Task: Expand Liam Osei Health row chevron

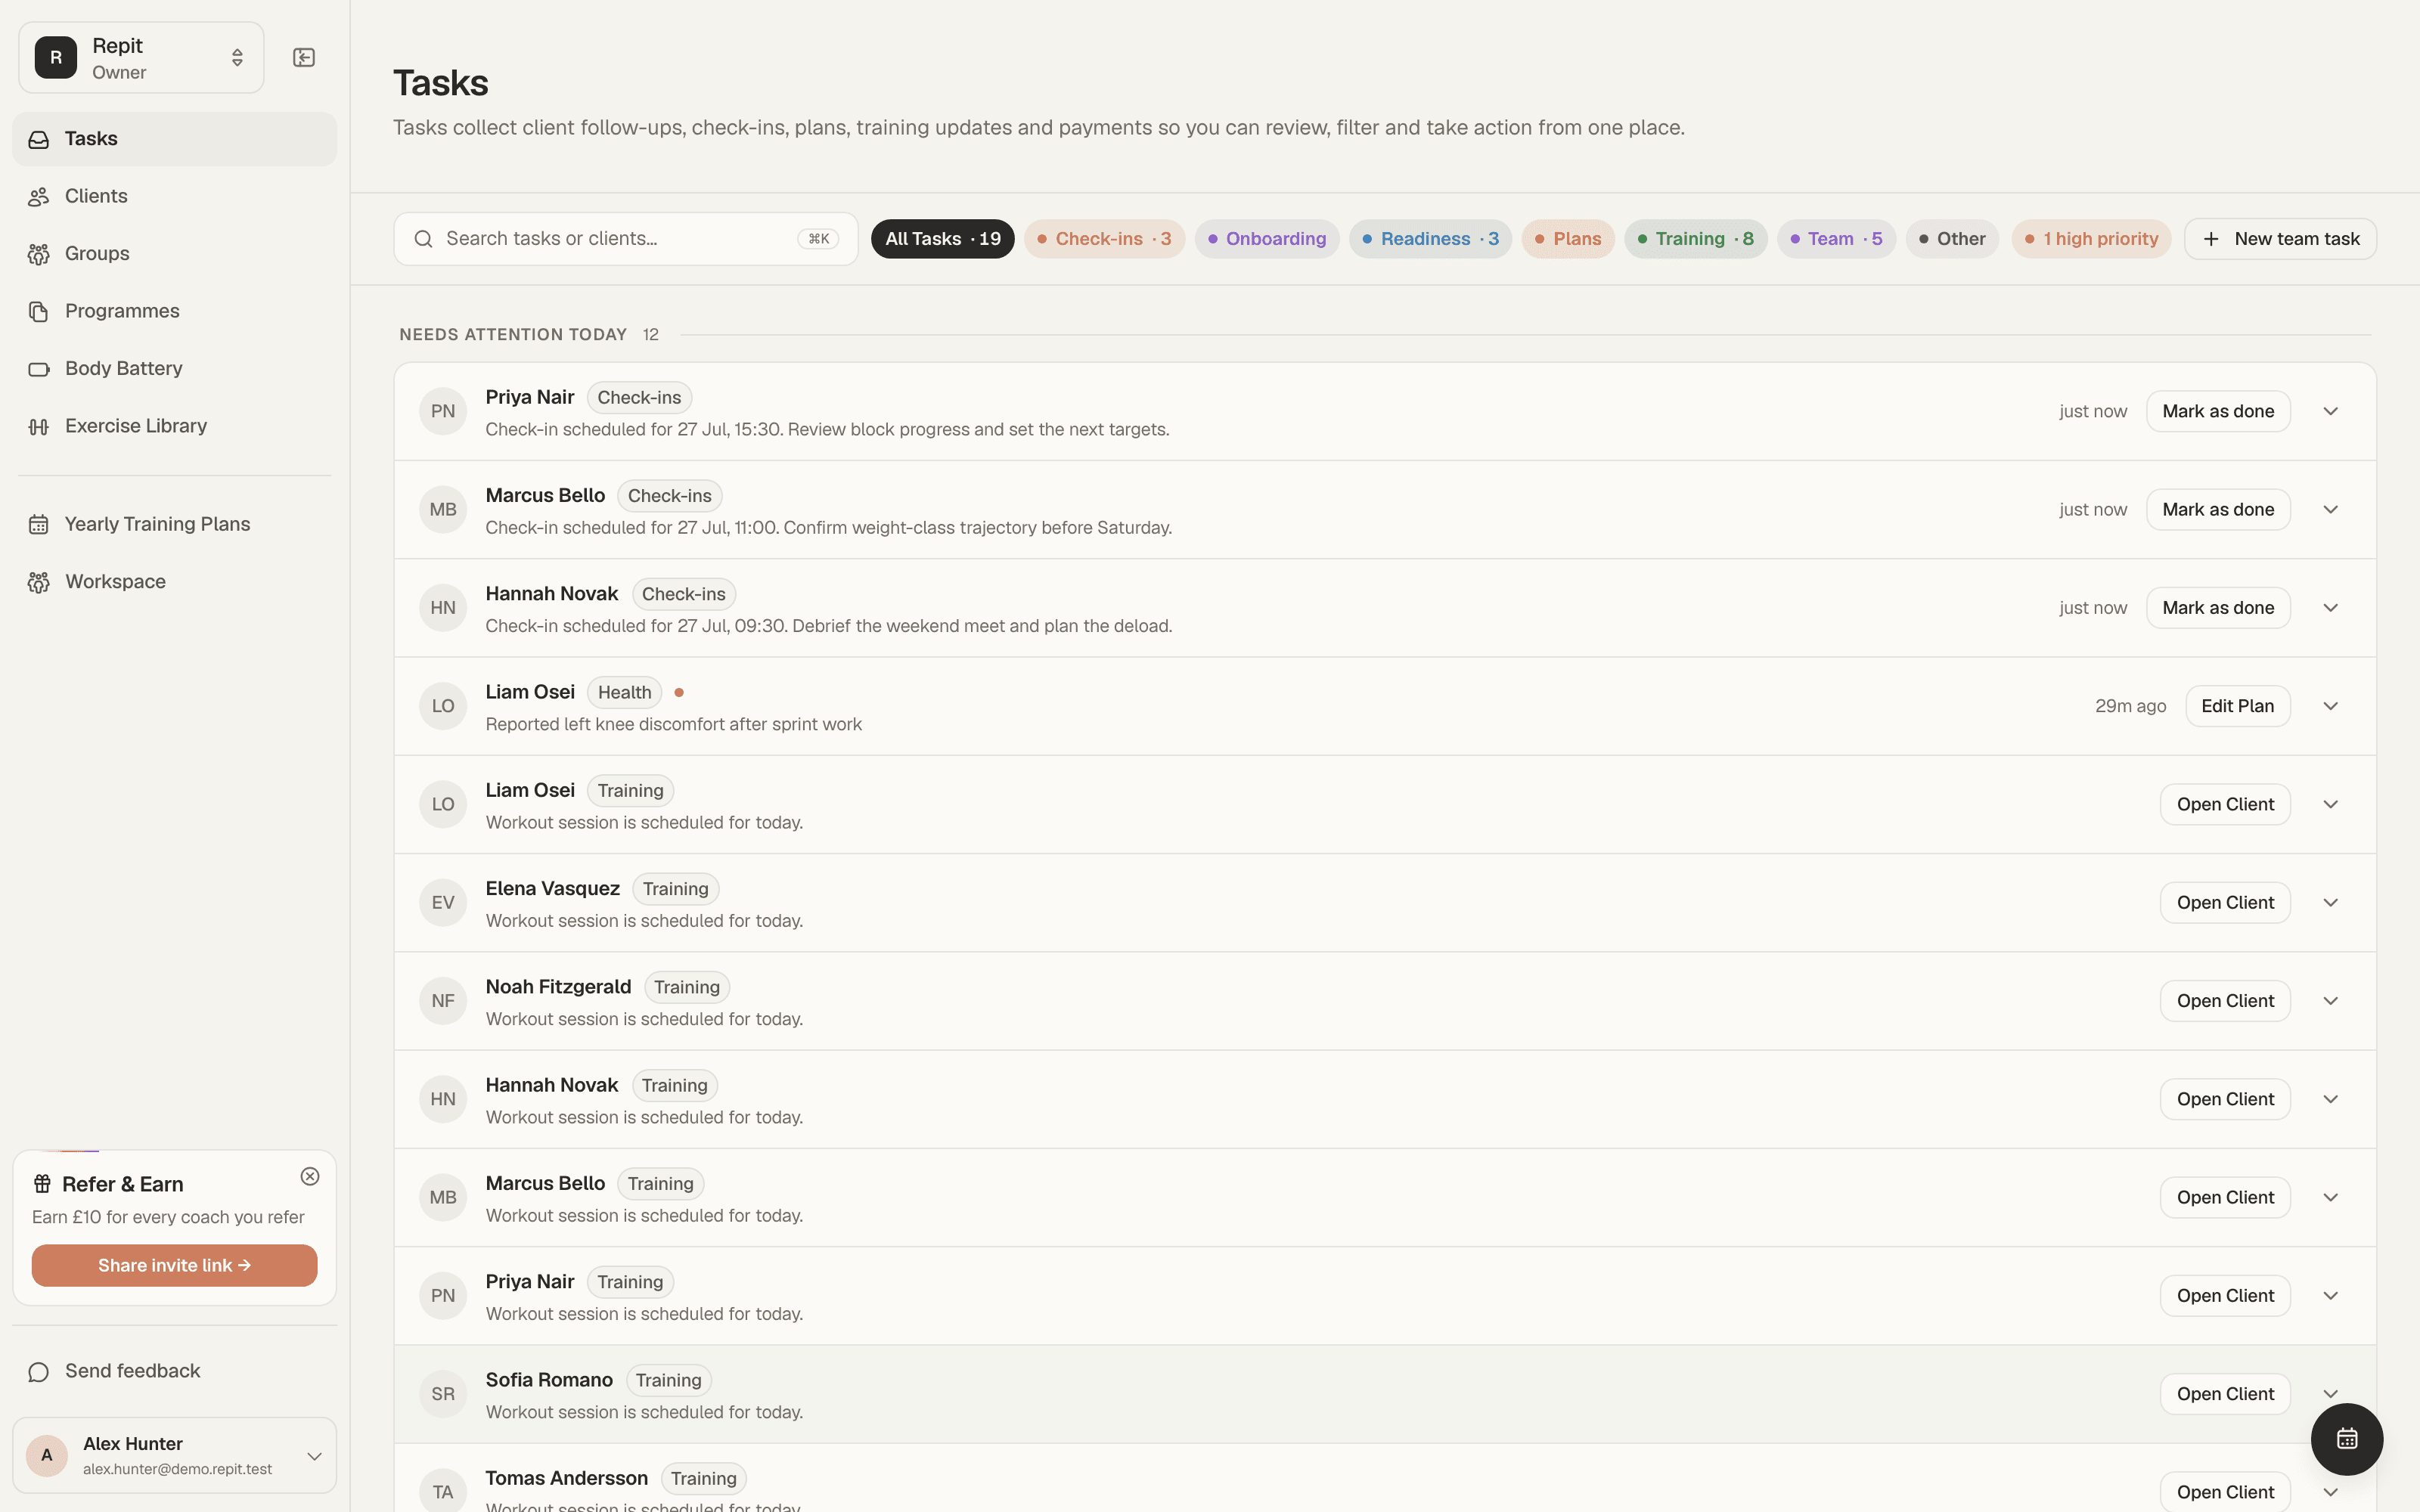Action: (2330, 706)
